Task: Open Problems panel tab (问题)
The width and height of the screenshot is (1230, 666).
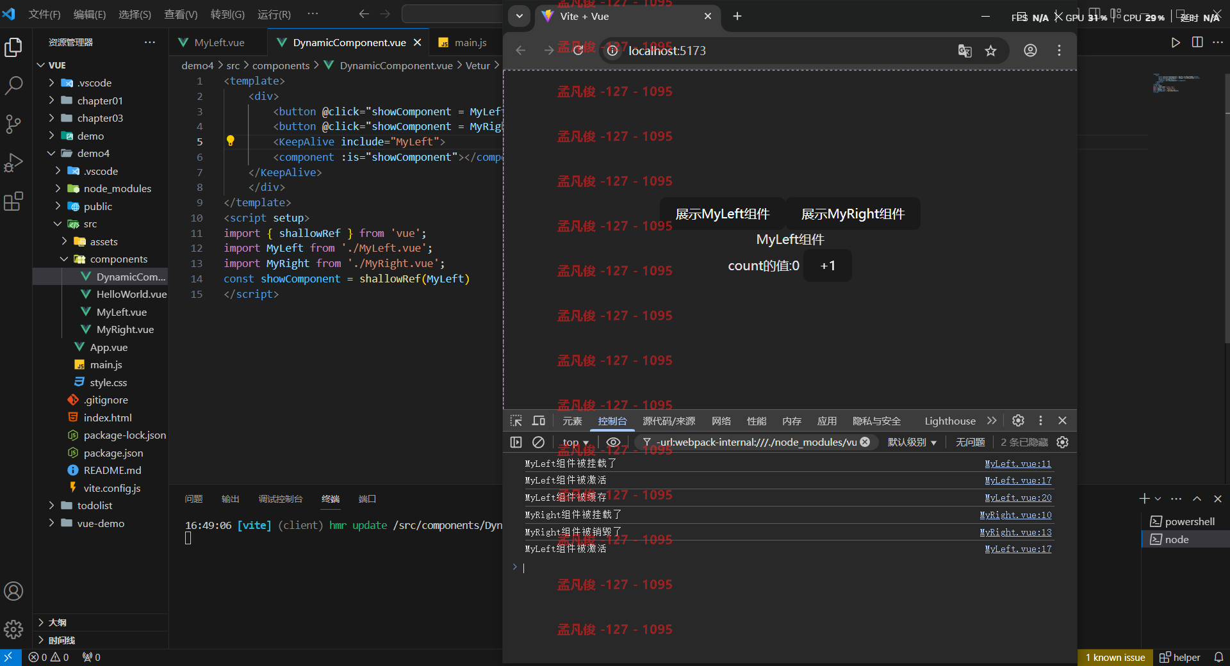Action: pyautogui.click(x=193, y=499)
